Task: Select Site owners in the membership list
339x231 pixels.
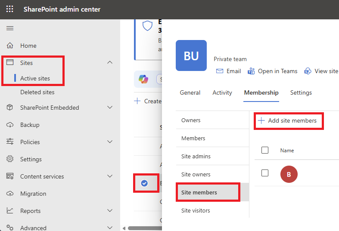Action: click(212, 175)
